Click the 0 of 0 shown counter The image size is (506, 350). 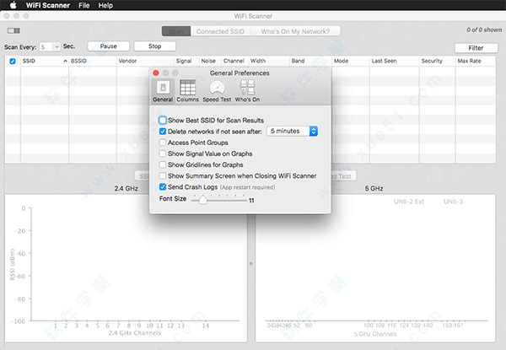point(484,30)
